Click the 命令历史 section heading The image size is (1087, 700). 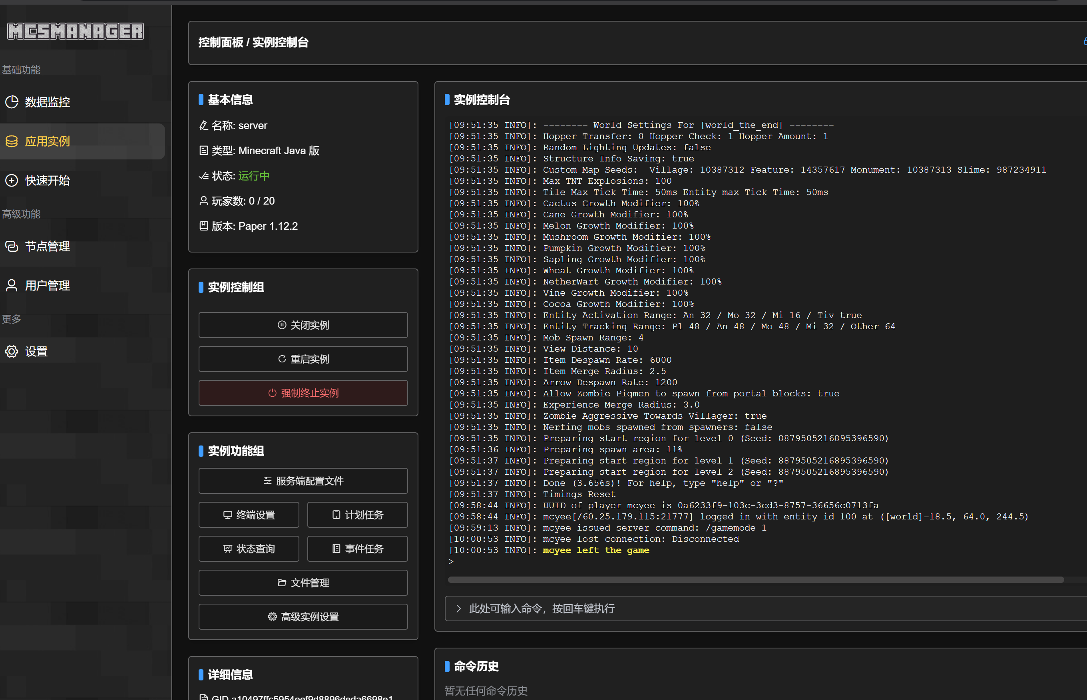pos(476,666)
